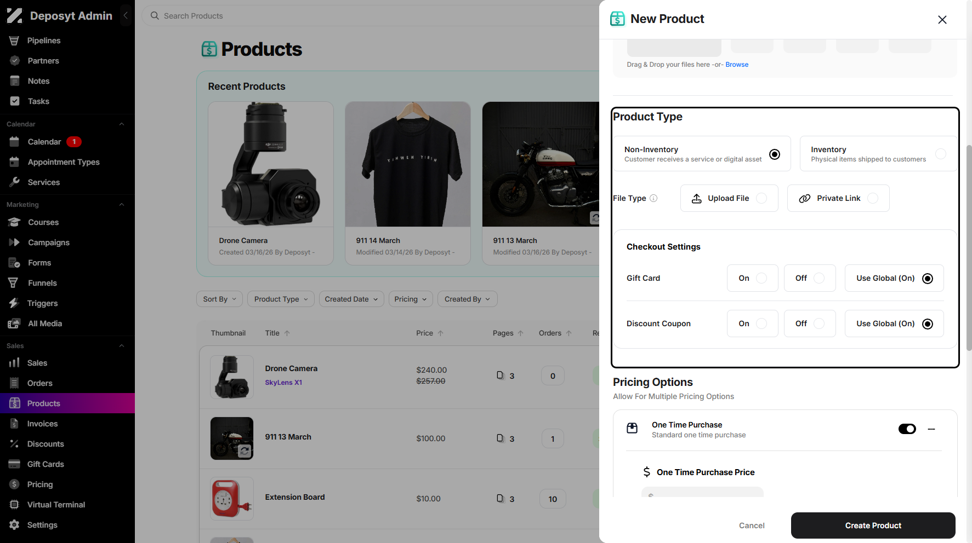Click the Pipelines funnel icon in sidebar
The height and width of the screenshot is (543, 972).
(14, 41)
